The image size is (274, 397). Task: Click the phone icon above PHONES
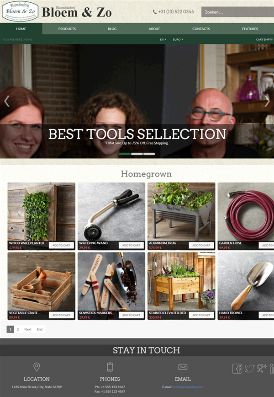coord(110,367)
